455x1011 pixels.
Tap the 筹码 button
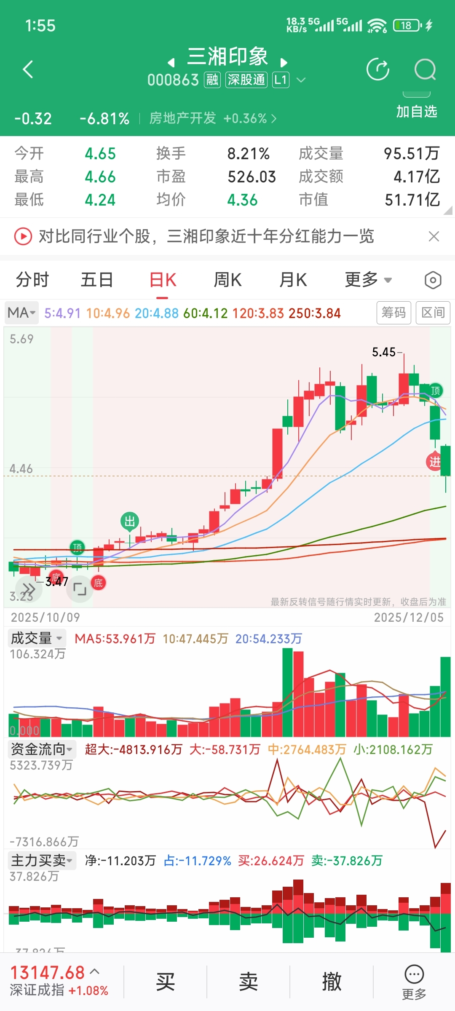(393, 313)
